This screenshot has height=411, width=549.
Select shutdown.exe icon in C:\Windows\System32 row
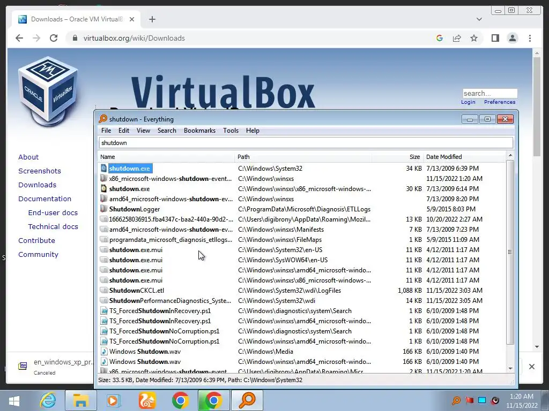pos(103,168)
